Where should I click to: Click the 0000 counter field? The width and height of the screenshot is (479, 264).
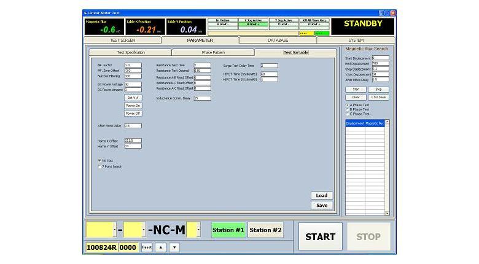[x=128, y=247]
